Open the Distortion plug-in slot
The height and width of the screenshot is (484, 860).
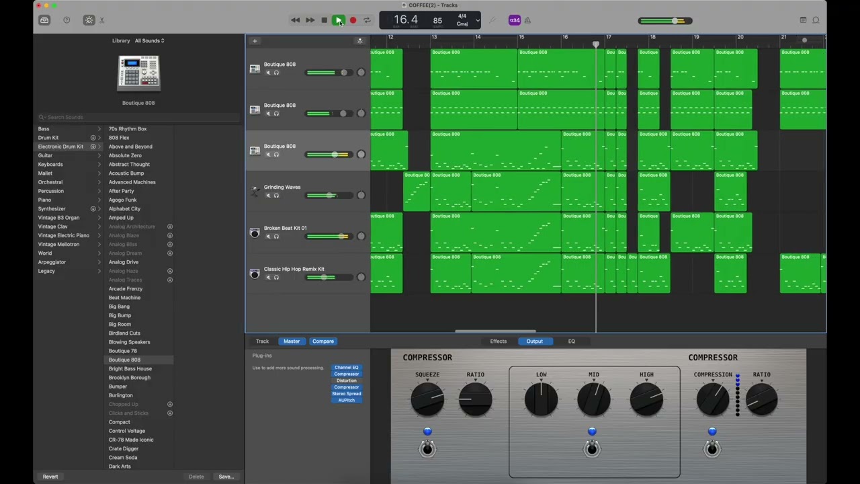tap(347, 380)
